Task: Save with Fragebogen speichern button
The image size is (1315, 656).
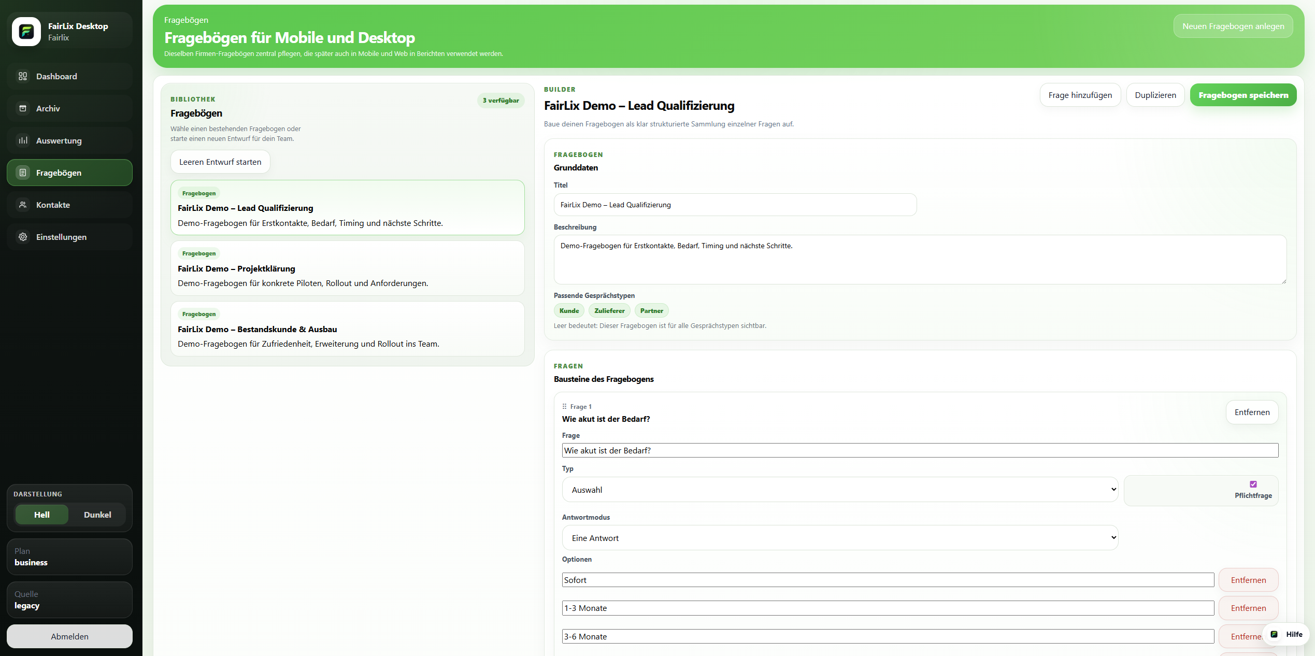Action: pos(1243,95)
